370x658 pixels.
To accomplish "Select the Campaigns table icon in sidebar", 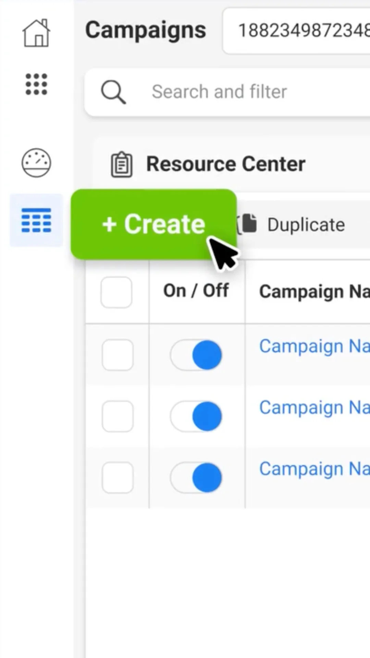I will point(36,220).
